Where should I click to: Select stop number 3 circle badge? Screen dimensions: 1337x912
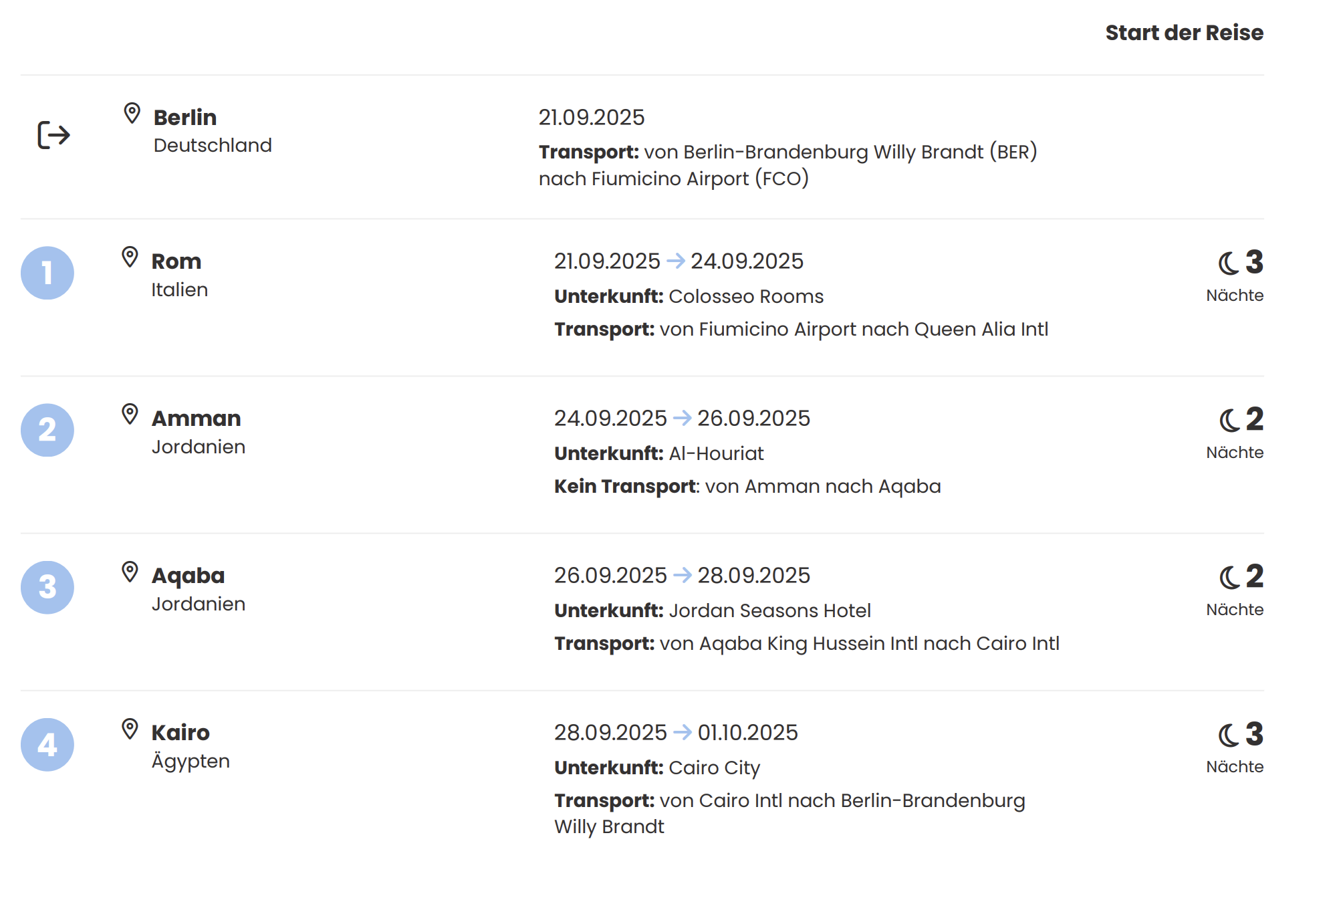point(47,587)
